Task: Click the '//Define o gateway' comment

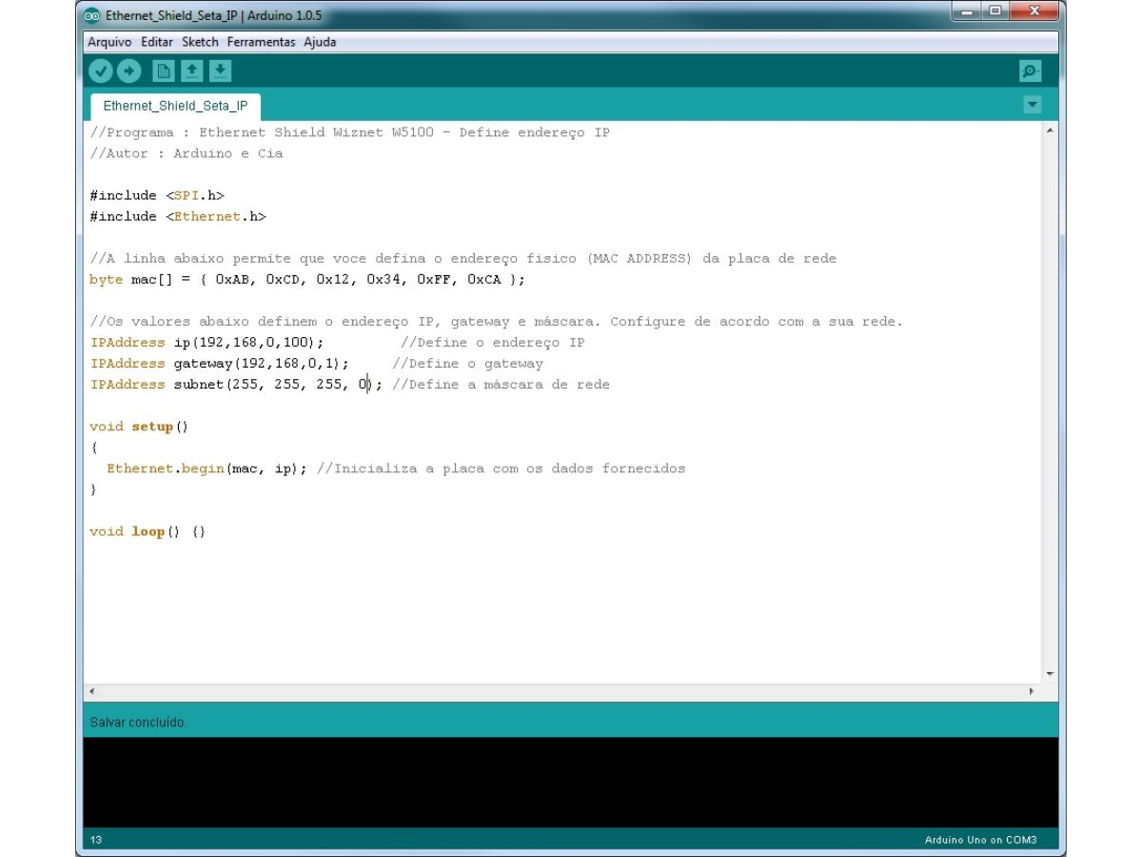Action: click(x=467, y=364)
